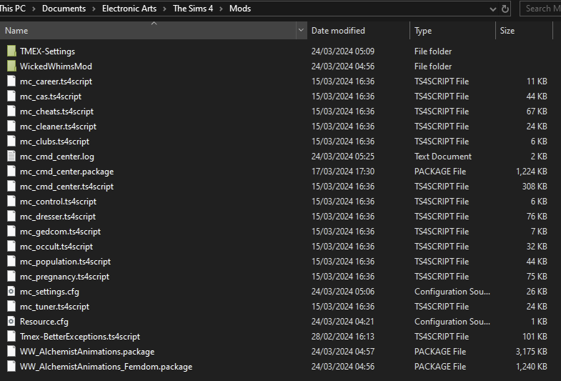Open the Name column filter dropdown arrow
Screen dimensions: 561x381
click(301, 31)
